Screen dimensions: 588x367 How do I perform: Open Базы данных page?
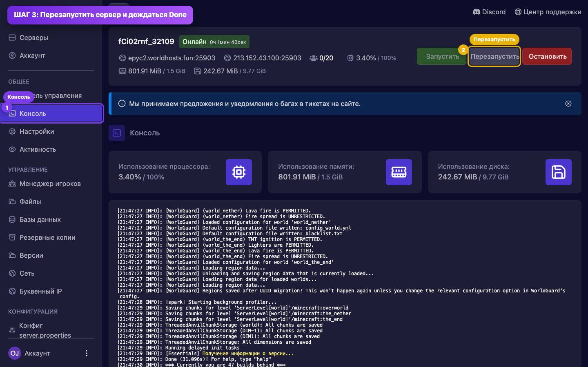click(51, 219)
